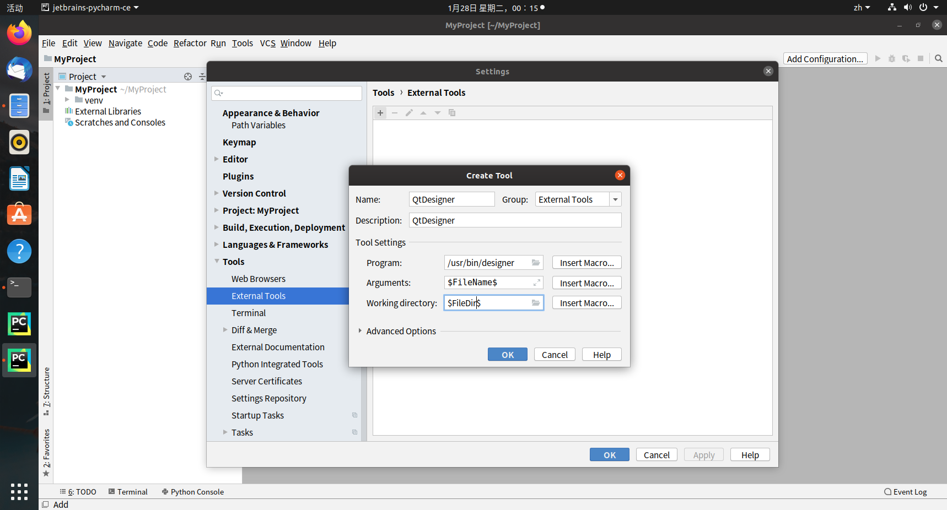Browse for working directory with folder icon
Image resolution: width=947 pixels, height=510 pixels.
(536, 303)
